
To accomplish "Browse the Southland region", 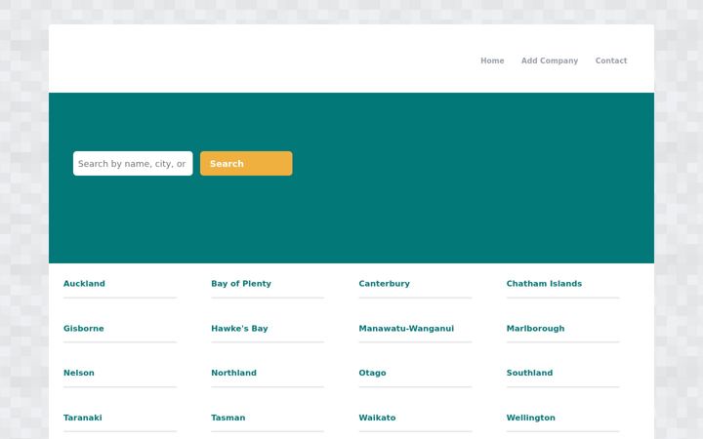I will [x=529, y=373].
